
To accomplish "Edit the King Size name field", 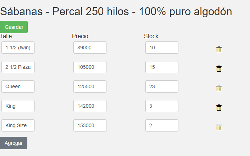I will (x=18, y=125).
